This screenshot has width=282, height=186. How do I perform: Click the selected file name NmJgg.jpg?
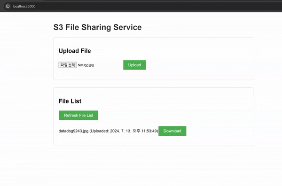tap(86, 65)
